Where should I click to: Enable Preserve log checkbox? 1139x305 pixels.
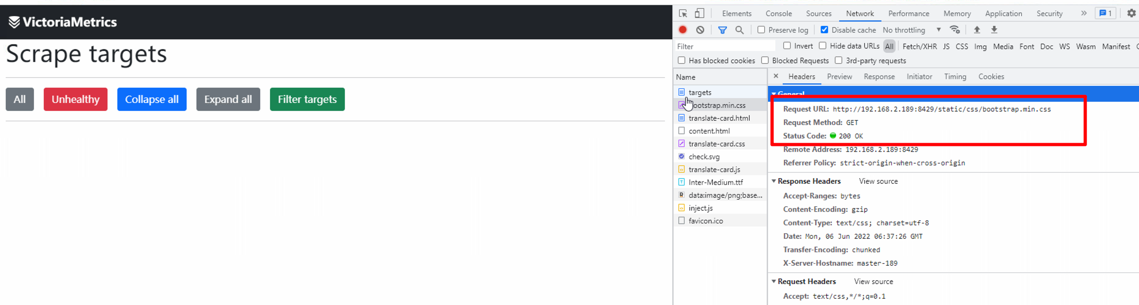pos(761,29)
